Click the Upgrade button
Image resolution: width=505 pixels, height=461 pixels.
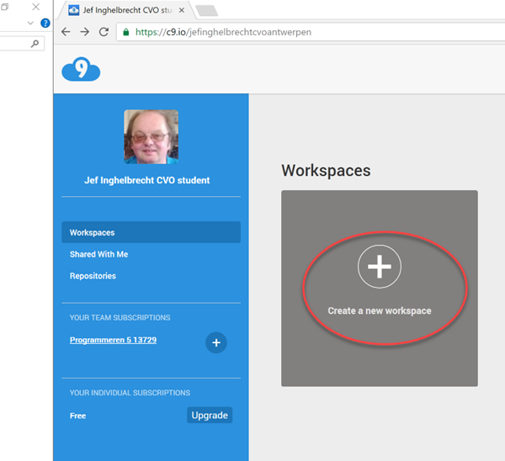coord(209,416)
